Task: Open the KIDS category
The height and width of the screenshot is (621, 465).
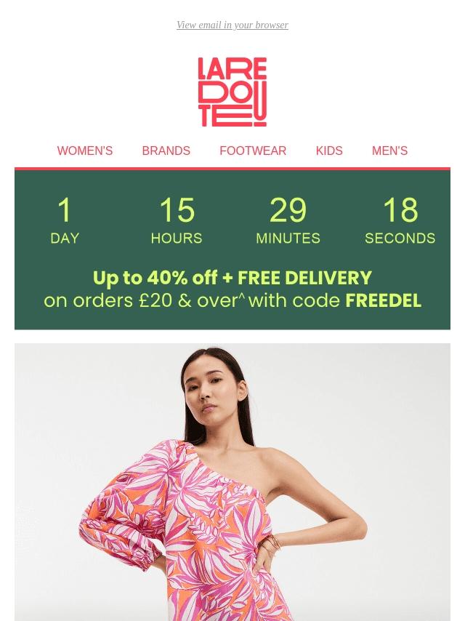Action: [x=329, y=151]
